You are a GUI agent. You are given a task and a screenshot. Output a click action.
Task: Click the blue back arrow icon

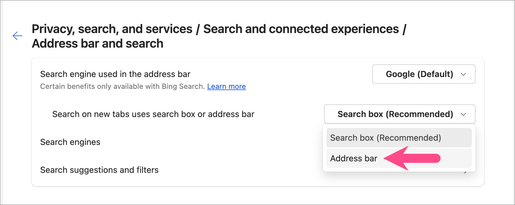click(17, 36)
